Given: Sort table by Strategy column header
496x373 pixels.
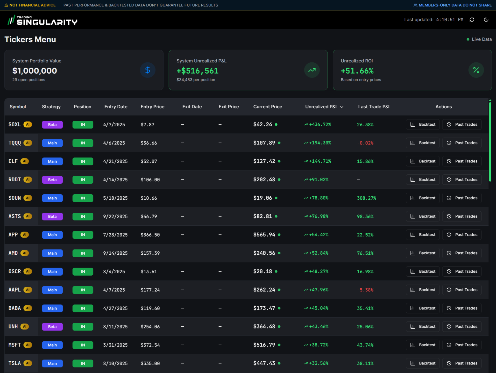Looking at the screenshot, I should (51, 107).
